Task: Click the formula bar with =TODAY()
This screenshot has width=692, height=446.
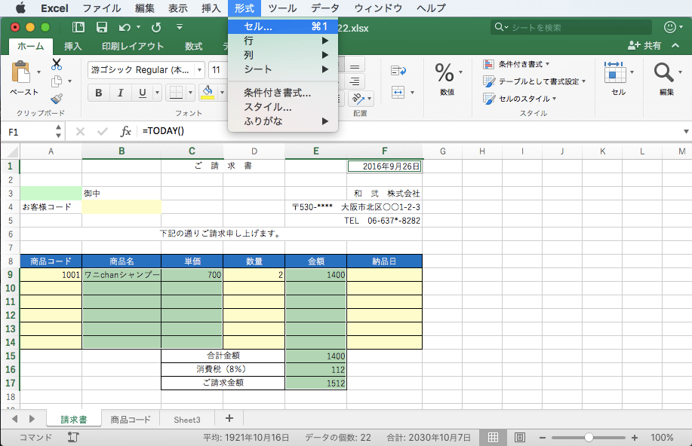Action: (411, 131)
